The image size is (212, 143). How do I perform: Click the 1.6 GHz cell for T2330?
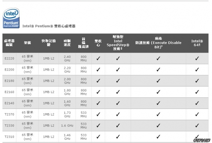(x=67, y=126)
